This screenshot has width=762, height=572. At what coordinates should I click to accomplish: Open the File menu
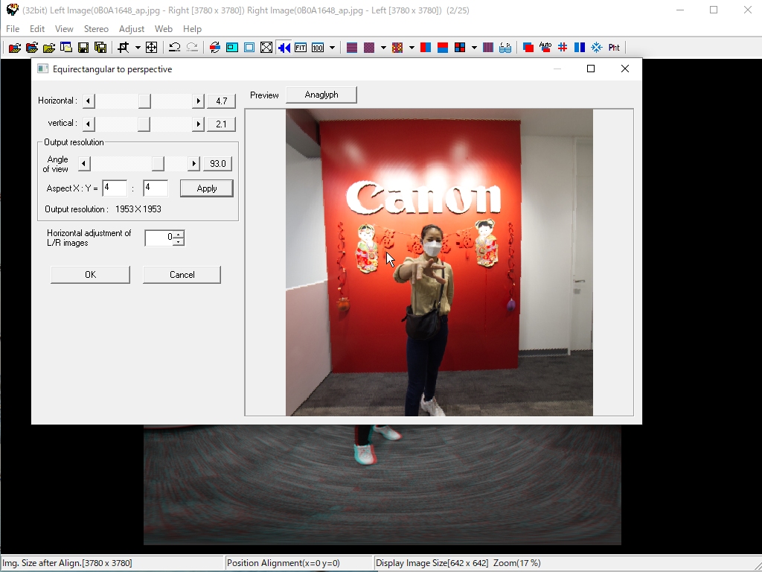click(x=13, y=29)
